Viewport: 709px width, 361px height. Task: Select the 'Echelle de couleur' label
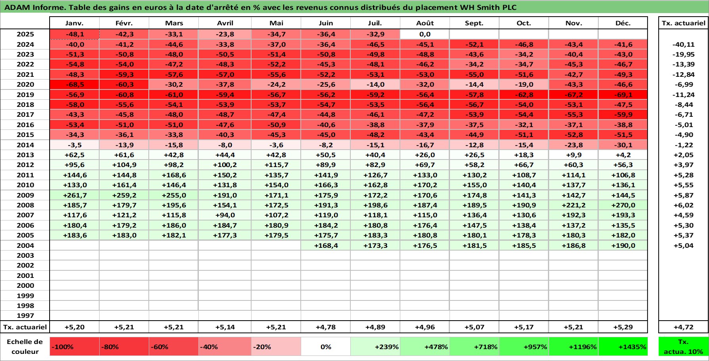[25, 347]
